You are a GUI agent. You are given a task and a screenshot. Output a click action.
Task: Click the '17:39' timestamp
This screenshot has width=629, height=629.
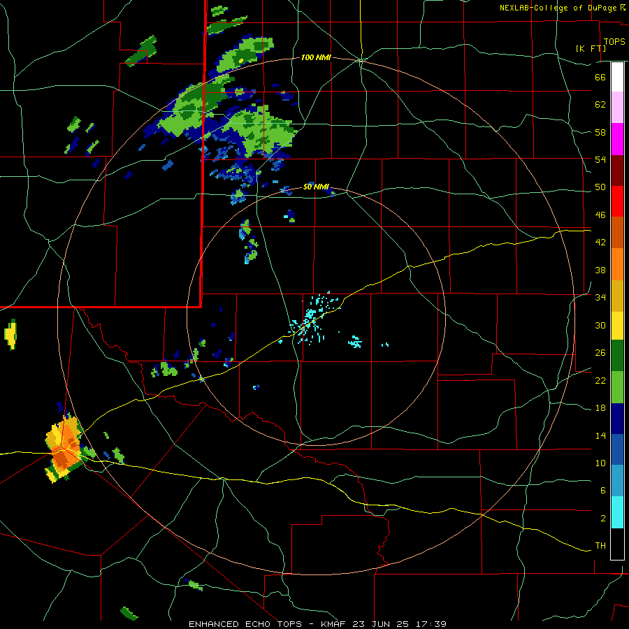[430, 624]
